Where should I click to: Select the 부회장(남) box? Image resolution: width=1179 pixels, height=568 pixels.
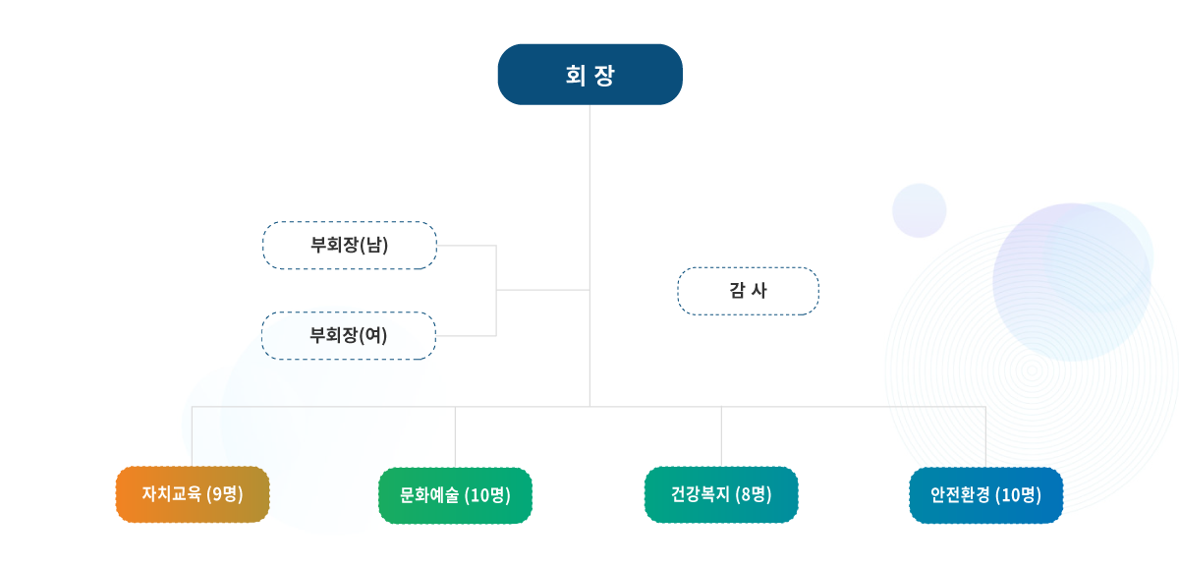(x=349, y=245)
